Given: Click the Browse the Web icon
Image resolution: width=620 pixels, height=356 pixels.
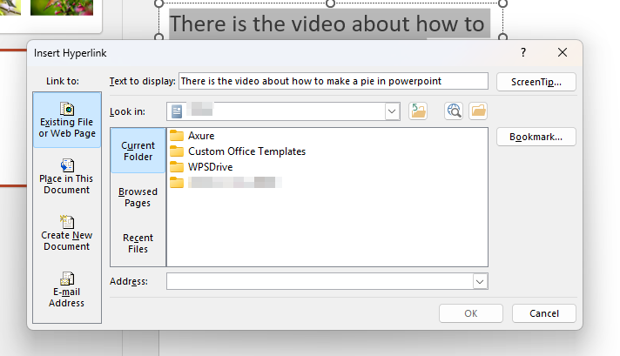Looking at the screenshot, I should pyautogui.click(x=453, y=111).
